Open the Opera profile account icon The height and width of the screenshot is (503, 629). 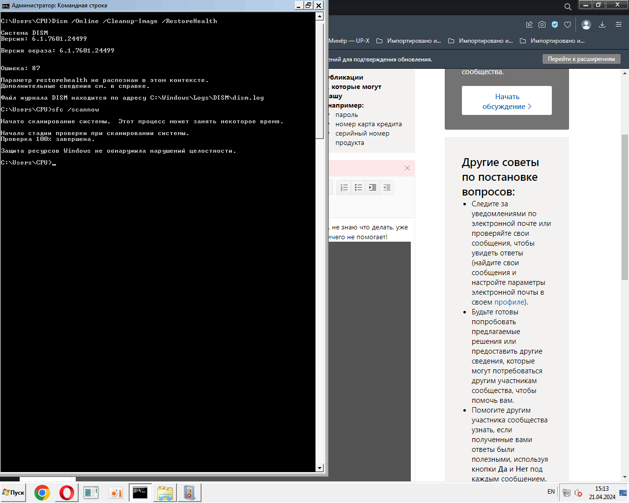click(x=586, y=25)
